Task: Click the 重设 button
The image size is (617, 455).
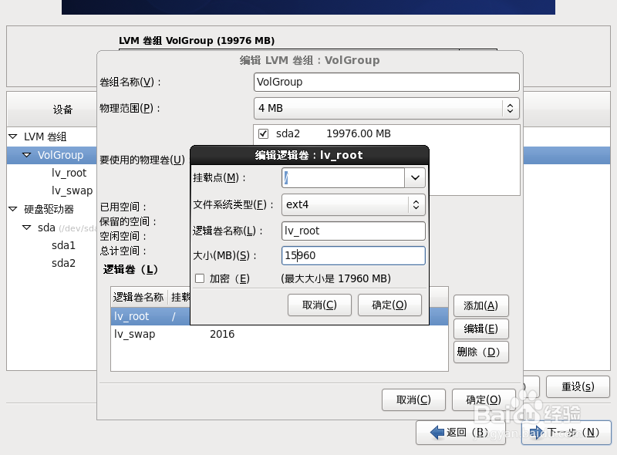Action: click(577, 386)
